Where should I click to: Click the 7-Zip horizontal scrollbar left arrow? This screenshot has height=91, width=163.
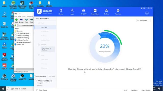pyautogui.click(x=15, y=69)
